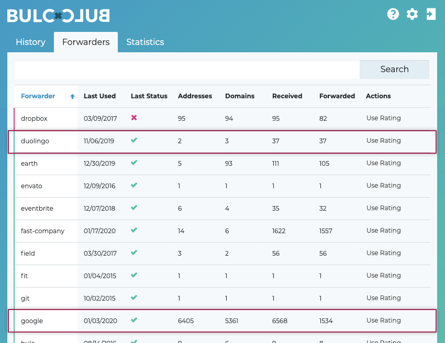Click fast-company's 1622 received value
The image size is (445, 343).
279,231
